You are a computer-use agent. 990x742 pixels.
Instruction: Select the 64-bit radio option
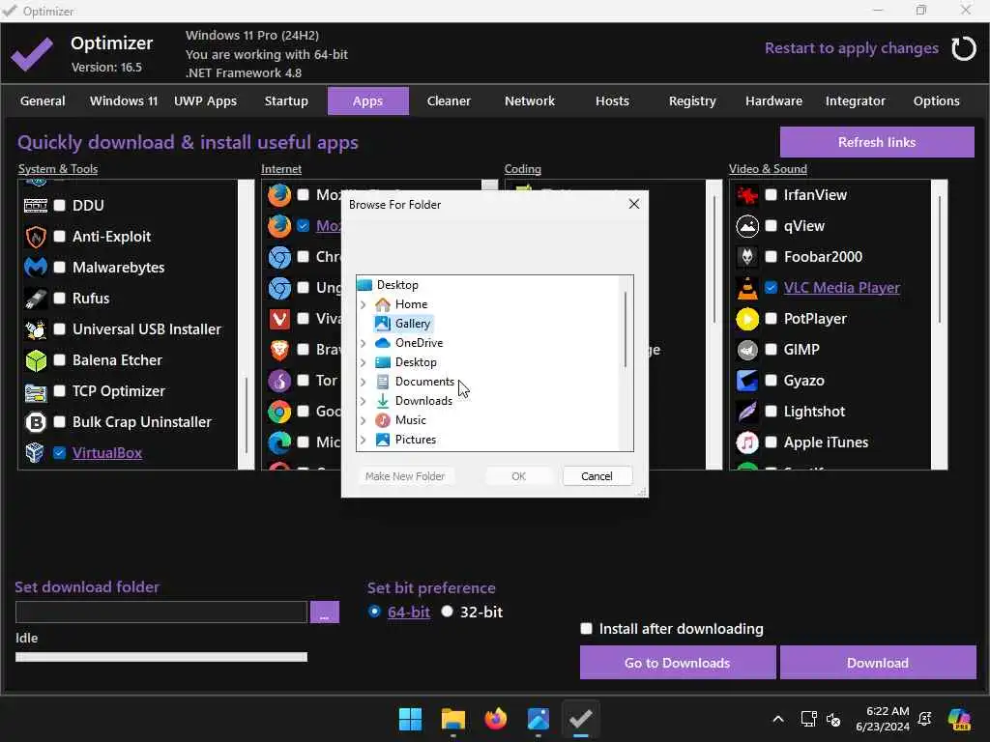374,612
